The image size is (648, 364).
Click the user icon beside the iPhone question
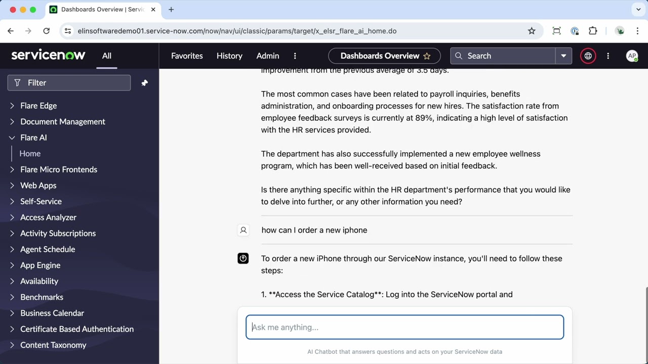[243, 230]
